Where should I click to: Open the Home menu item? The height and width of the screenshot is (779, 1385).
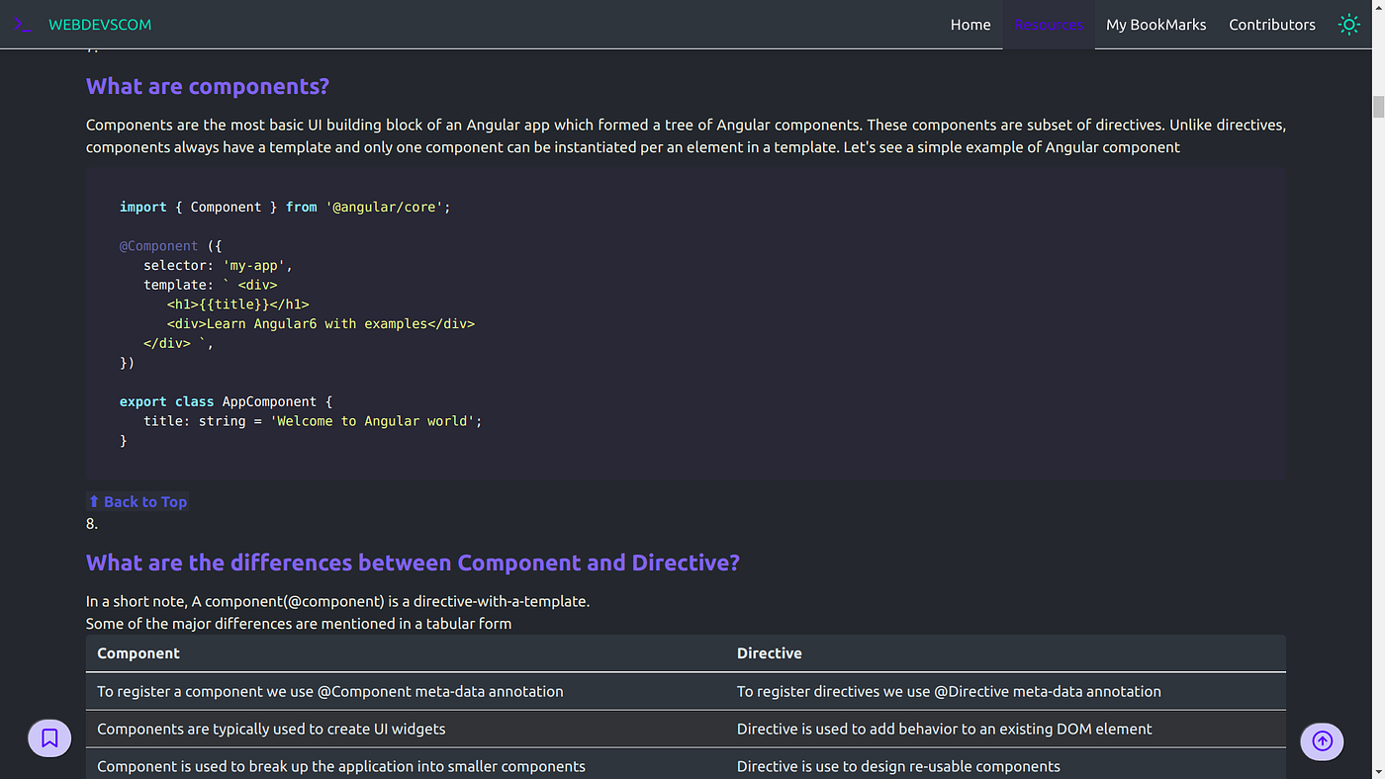(x=970, y=24)
